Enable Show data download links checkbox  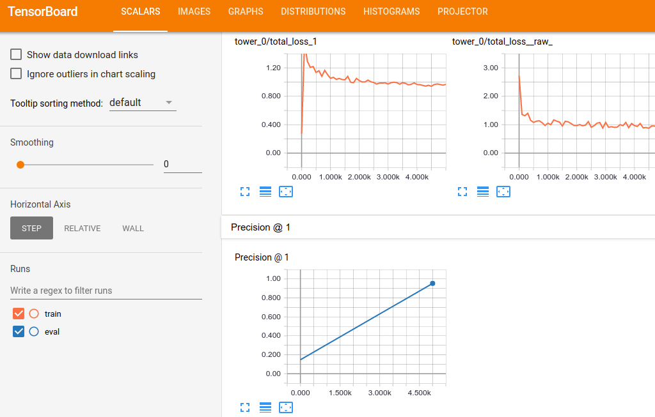click(x=16, y=55)
